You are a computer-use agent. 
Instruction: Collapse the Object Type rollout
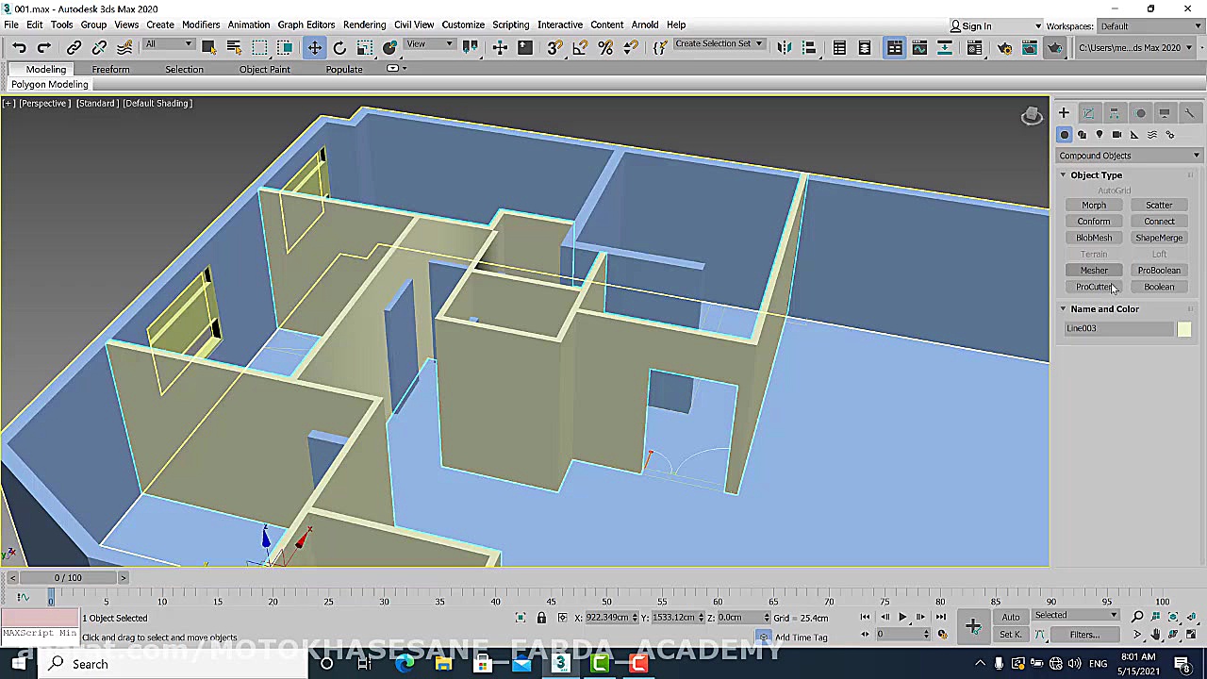click(1095, 175)
